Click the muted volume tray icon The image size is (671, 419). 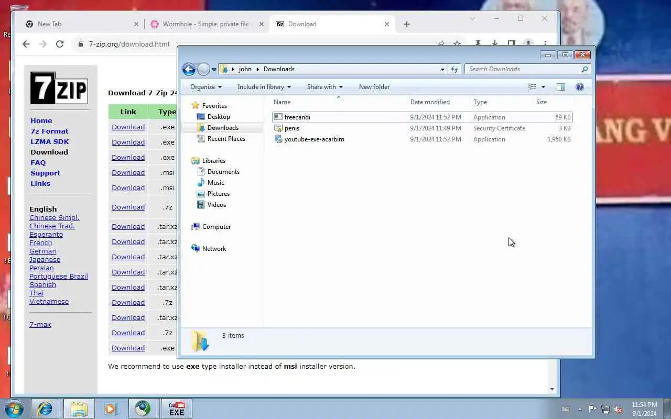[618, 409]
